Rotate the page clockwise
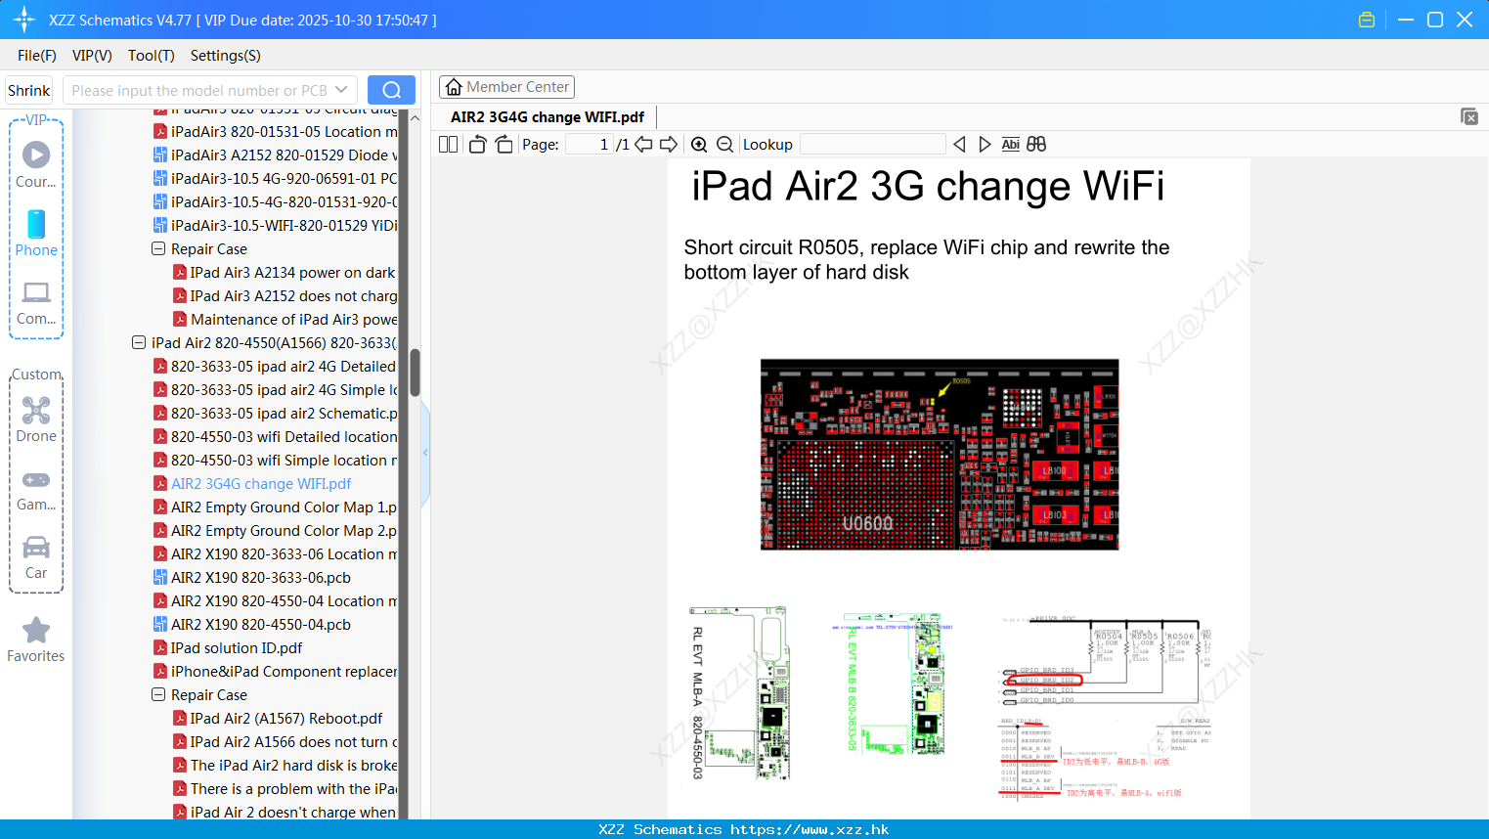1489x839 pixels. pos(504,144)
